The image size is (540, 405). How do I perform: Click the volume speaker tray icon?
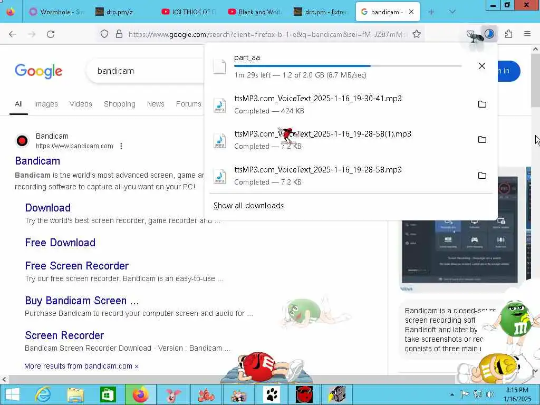click(x=490, y=394)
